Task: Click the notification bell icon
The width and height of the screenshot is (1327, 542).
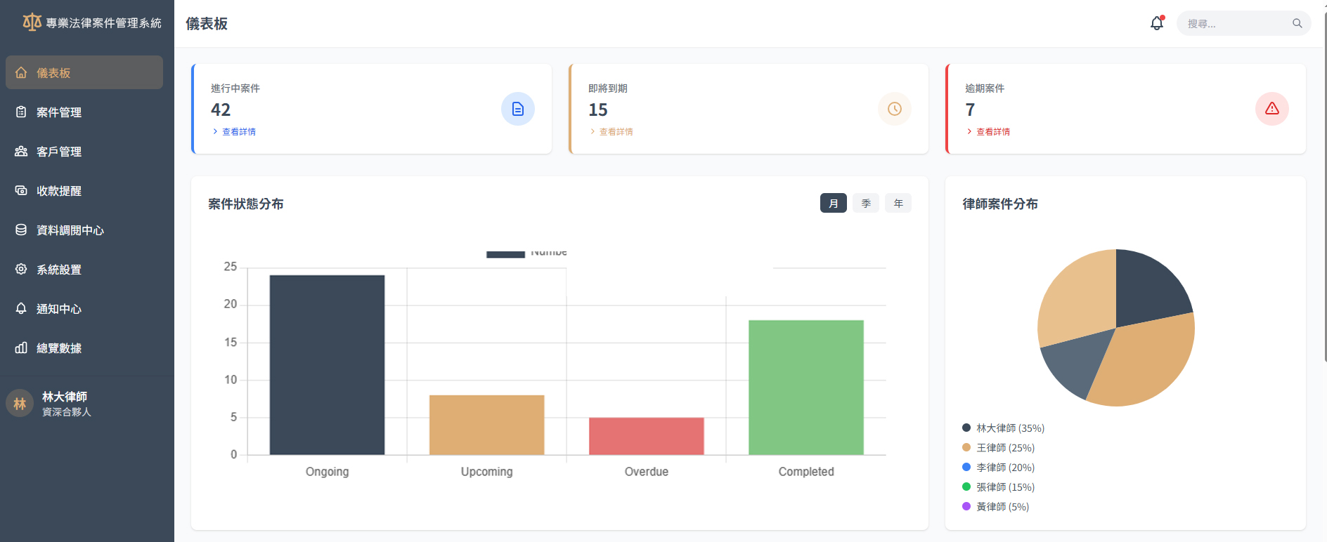Action: (1156, 23)
